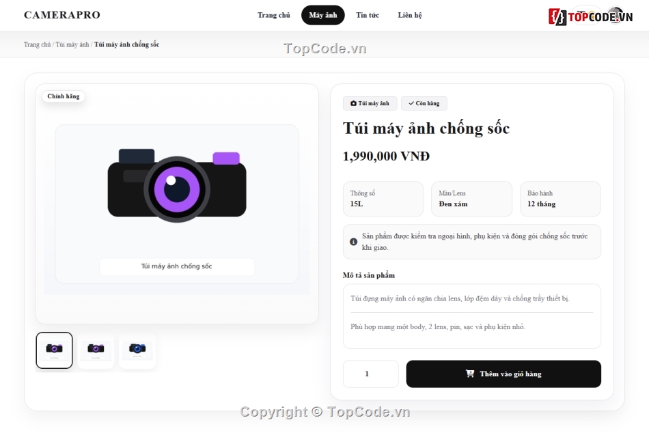The image size is (649, 433).
Task: Click Túi máy ảnh breadcrumb link
Action: [x=72, y=44]
